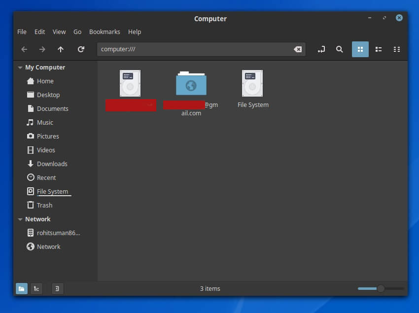Collapse the My Computer section
This screenshot has height=313, width=419.
(x=20, y=68)
